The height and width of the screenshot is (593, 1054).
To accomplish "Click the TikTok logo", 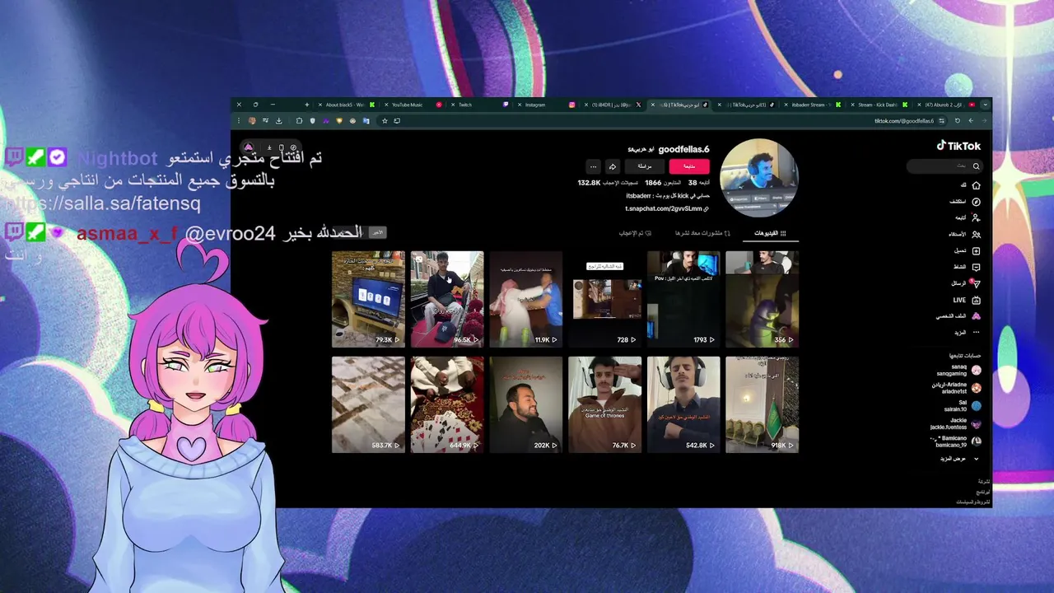I will pos(958,146).
